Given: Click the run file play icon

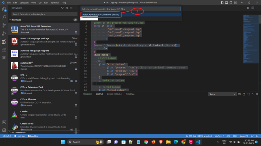Looking at the screenshot, I should point(248,8).
